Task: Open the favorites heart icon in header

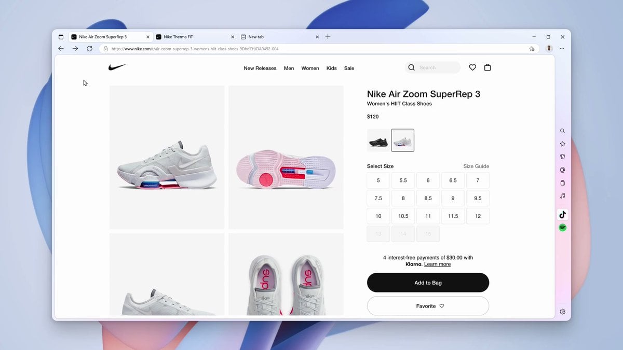Action: tap(472, 67)
